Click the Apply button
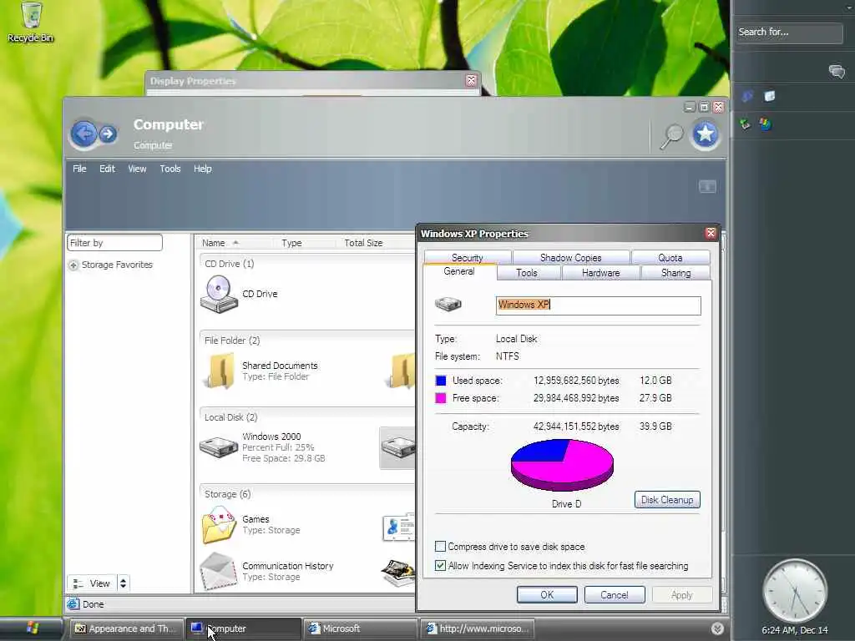 coord(681,594)
